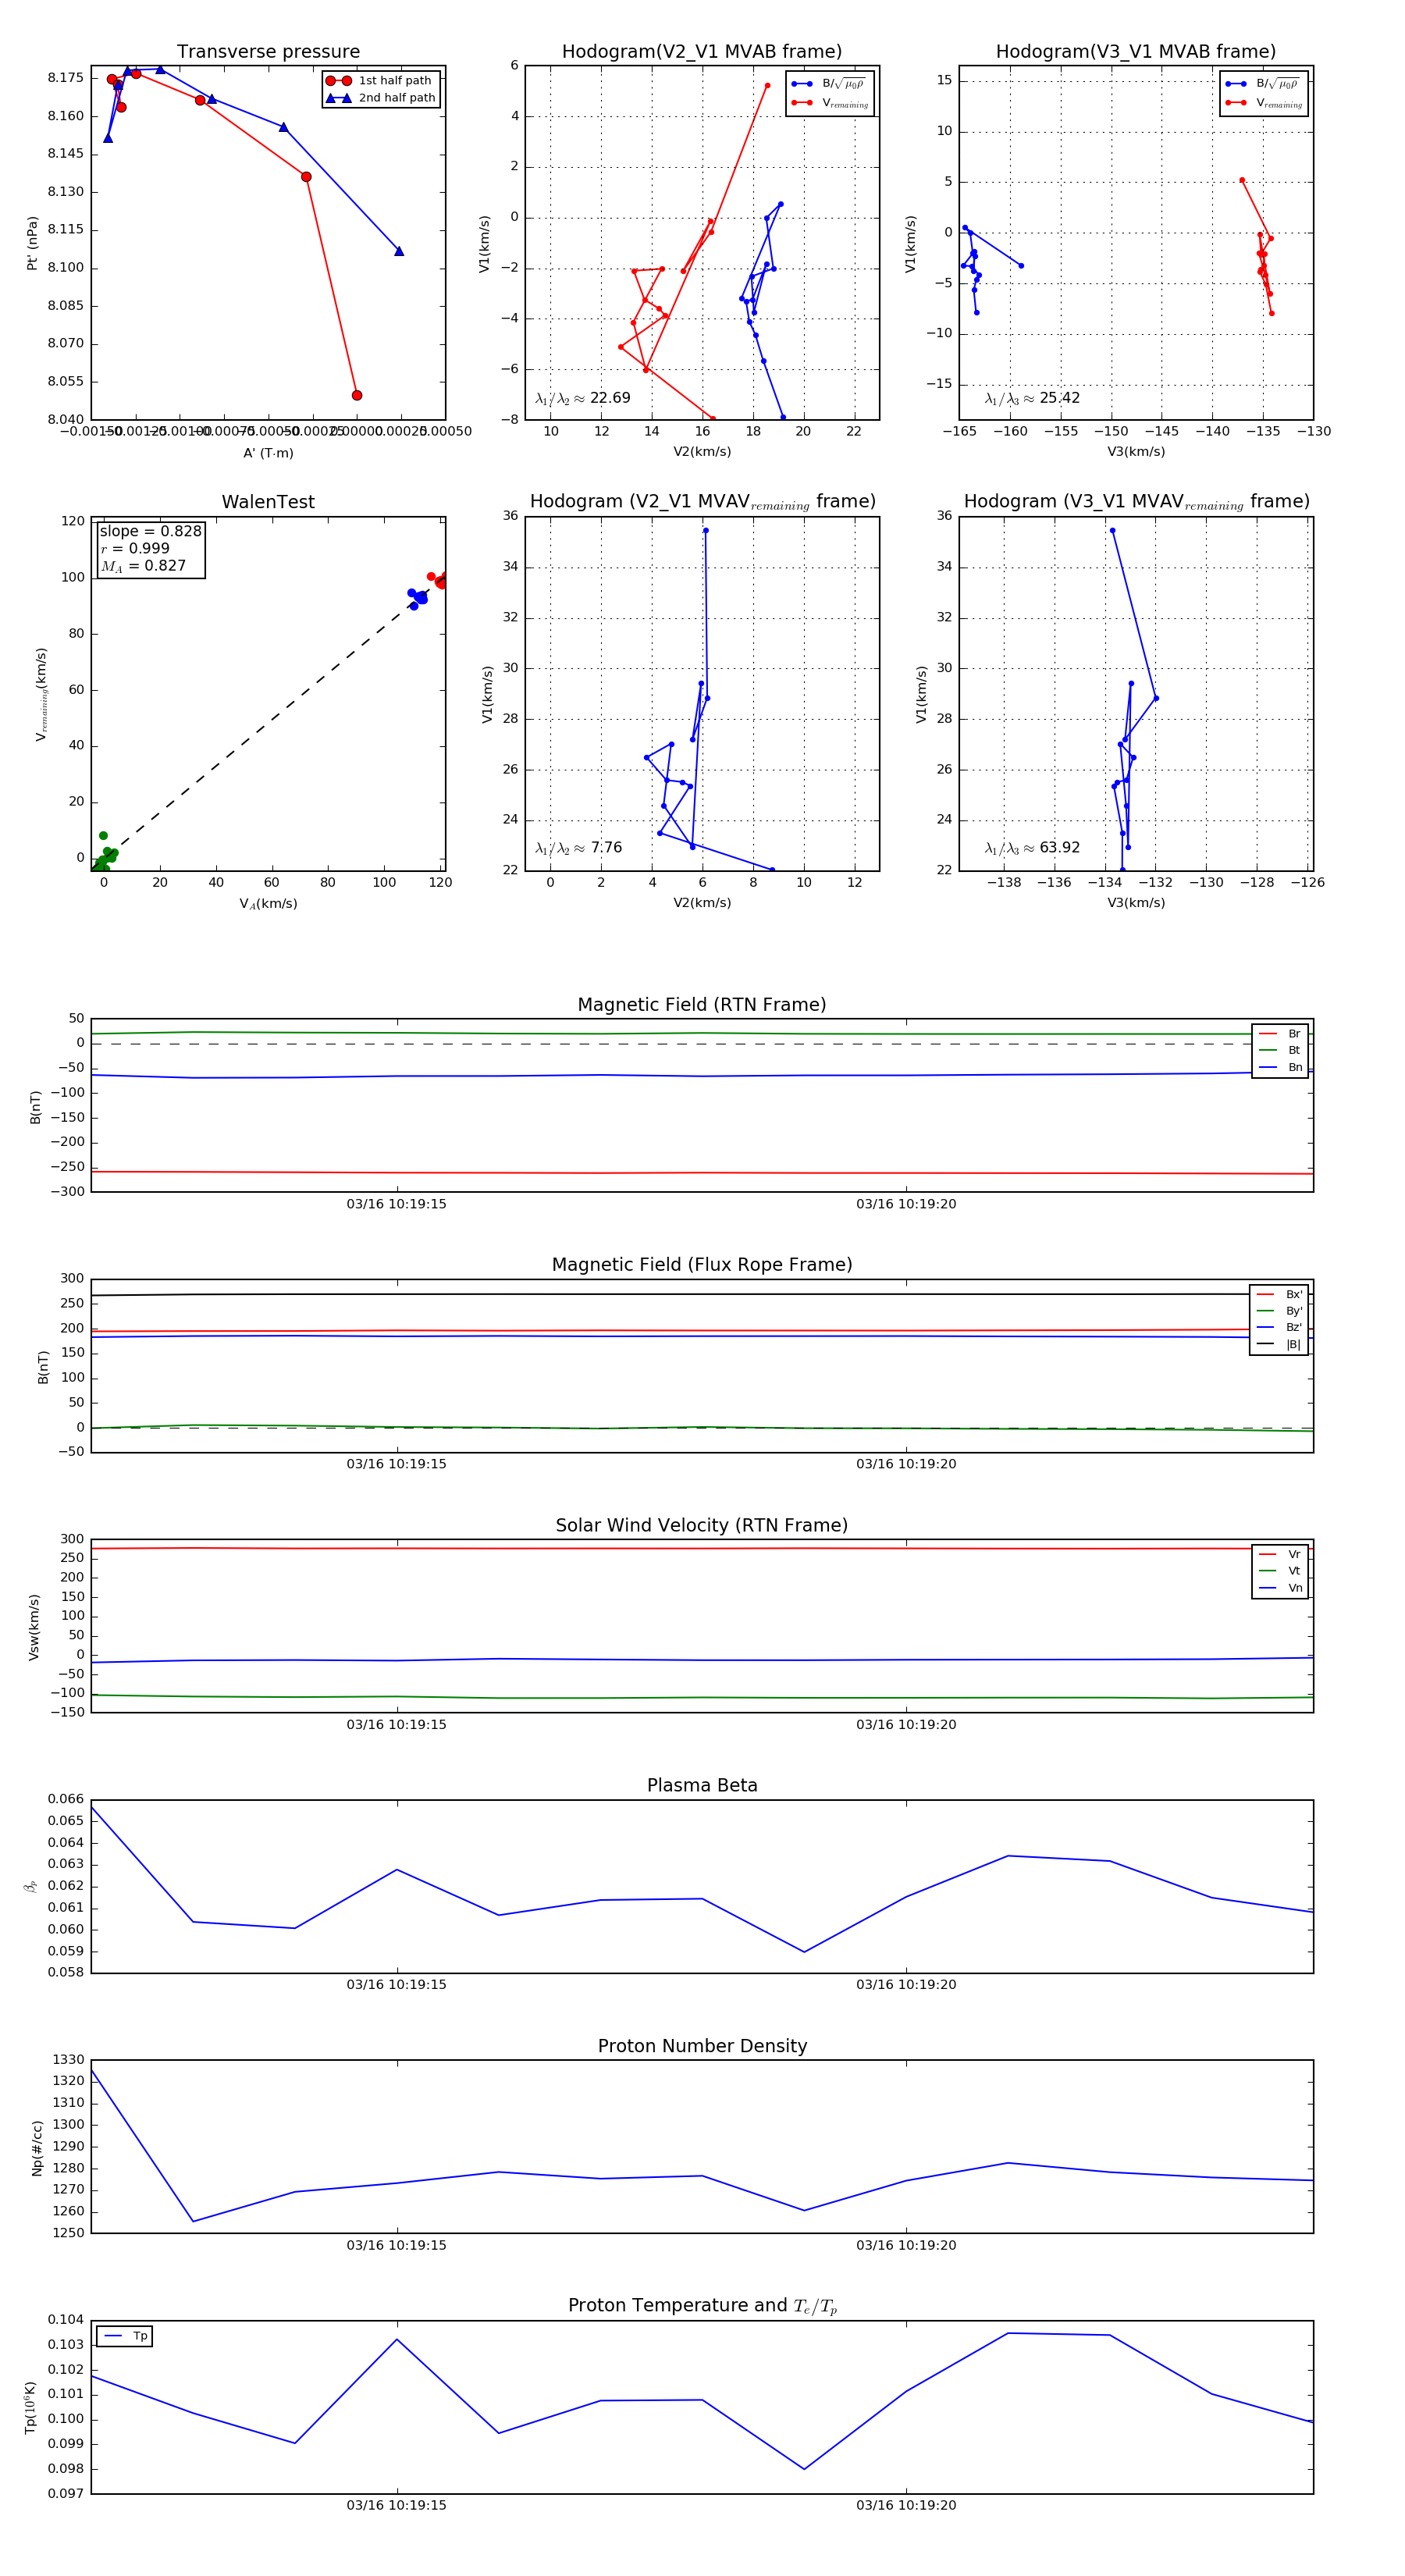Select the Bz' legend entry
Image resolution: width=1405 pixels, height=2576 pixels.
[1279, 1327]
